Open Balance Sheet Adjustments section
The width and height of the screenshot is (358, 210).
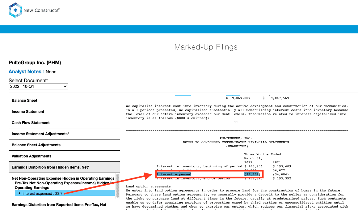click(64, 145)
